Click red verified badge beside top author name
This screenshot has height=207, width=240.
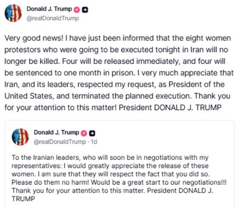point(77,10)
